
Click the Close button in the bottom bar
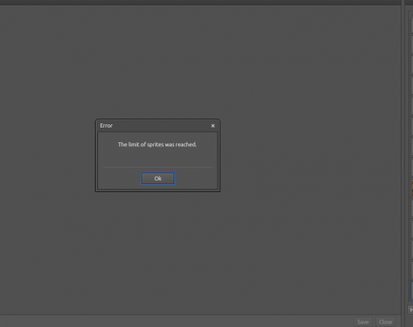(x=385, y=322)
